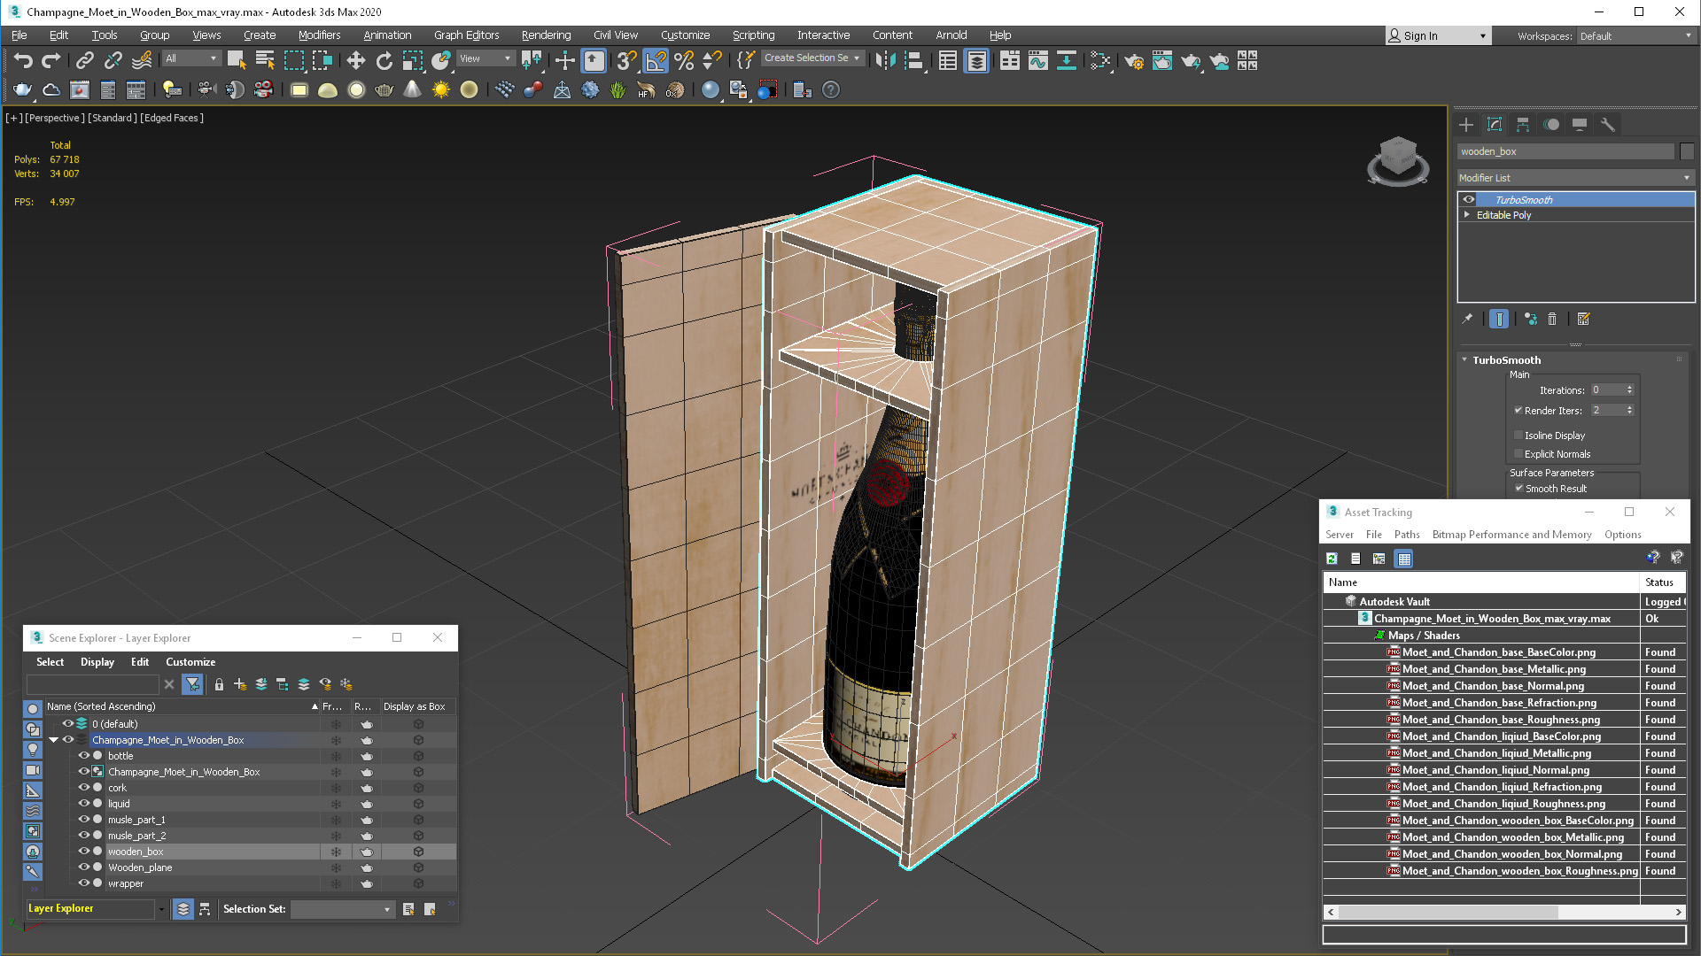Viewport: 1701px width, 956px height.
Task: Open the Scripting menu
Action: (x=753, y=35)
